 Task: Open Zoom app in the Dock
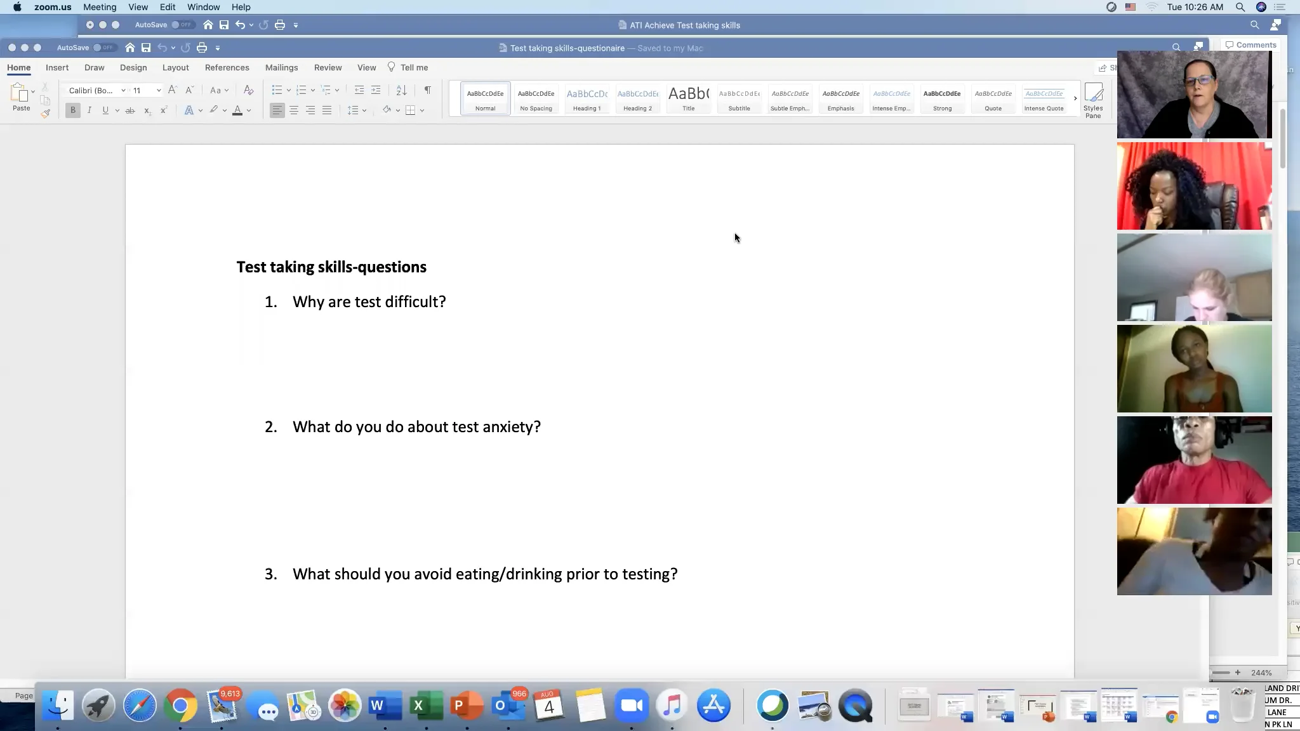[x=632, y=706]
